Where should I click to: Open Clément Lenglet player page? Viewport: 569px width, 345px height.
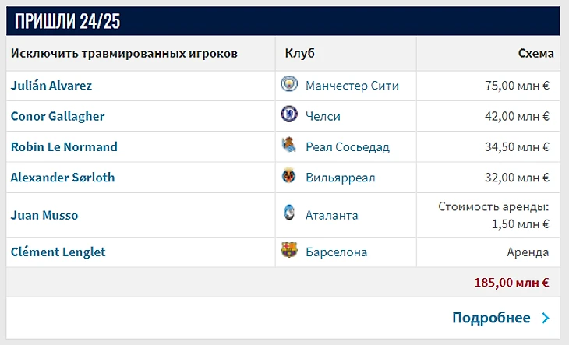coord(58,252)
